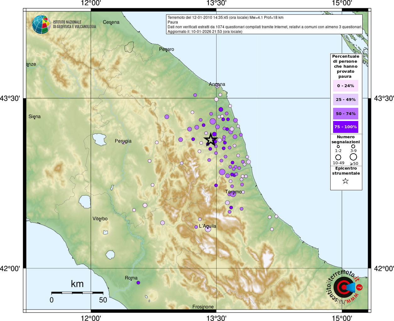
Task: Click the 10-49 reports legend circle
Action: pyautogui.click(x=338, y=157)
